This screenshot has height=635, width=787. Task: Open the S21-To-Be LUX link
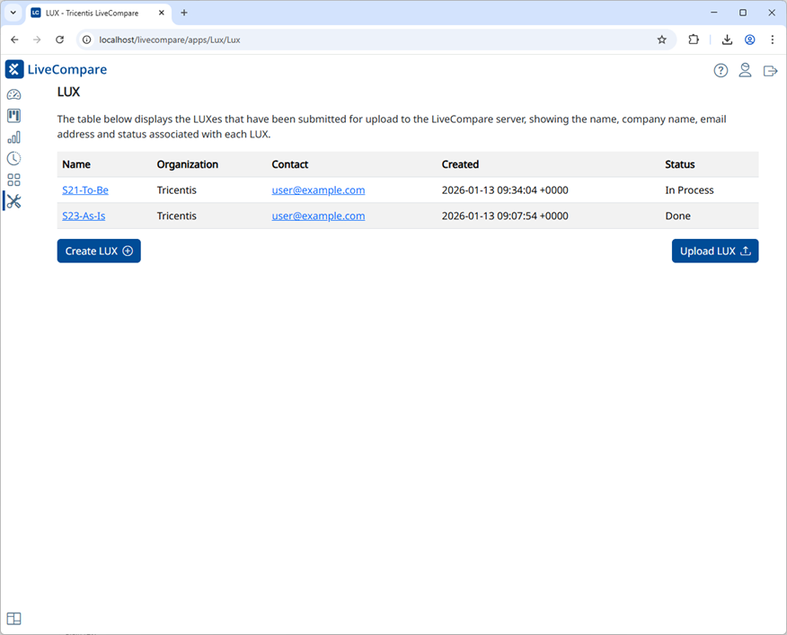(85, 190)
